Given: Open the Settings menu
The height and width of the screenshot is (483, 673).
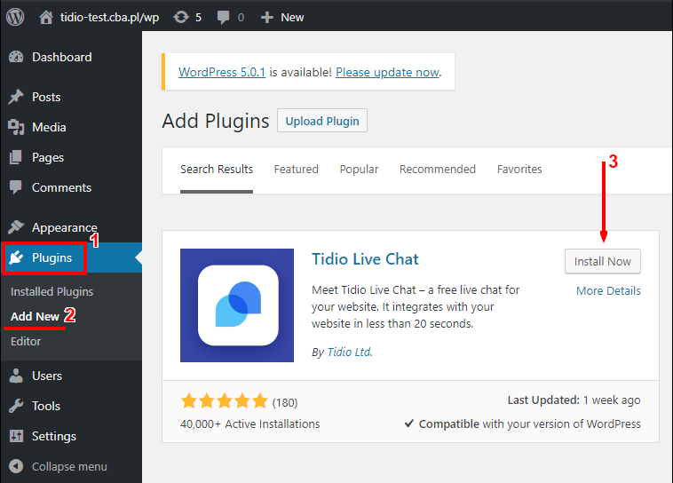Looking at the screenshot, I should (x=54, y=436).
